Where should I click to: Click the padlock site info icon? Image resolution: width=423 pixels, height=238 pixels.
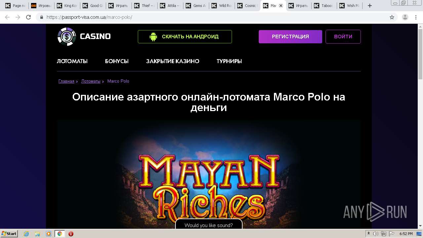pyautogui.click(x=42, y=17)
